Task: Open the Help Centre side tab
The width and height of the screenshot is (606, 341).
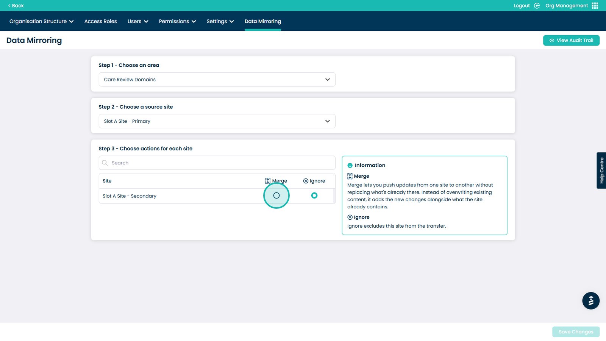Action: (x=601, y=170)
